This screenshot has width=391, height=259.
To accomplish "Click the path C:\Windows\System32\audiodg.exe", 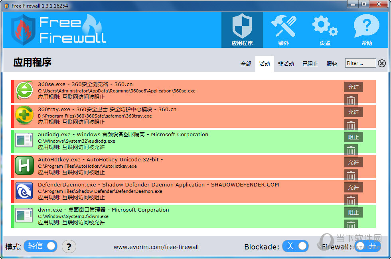I will pyautogui.click(x=77, y=141).
